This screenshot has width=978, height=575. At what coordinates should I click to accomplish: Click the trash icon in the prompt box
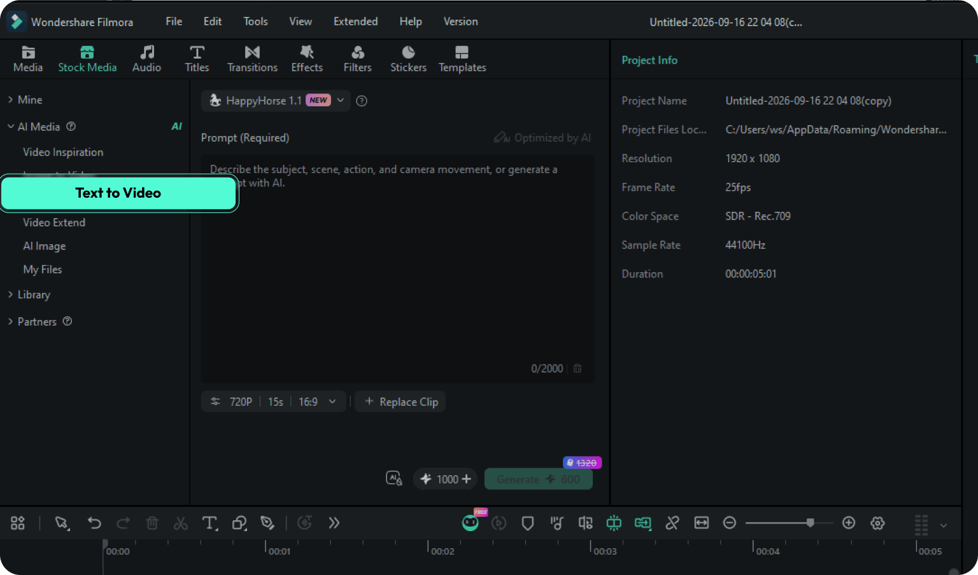point(578,368)
